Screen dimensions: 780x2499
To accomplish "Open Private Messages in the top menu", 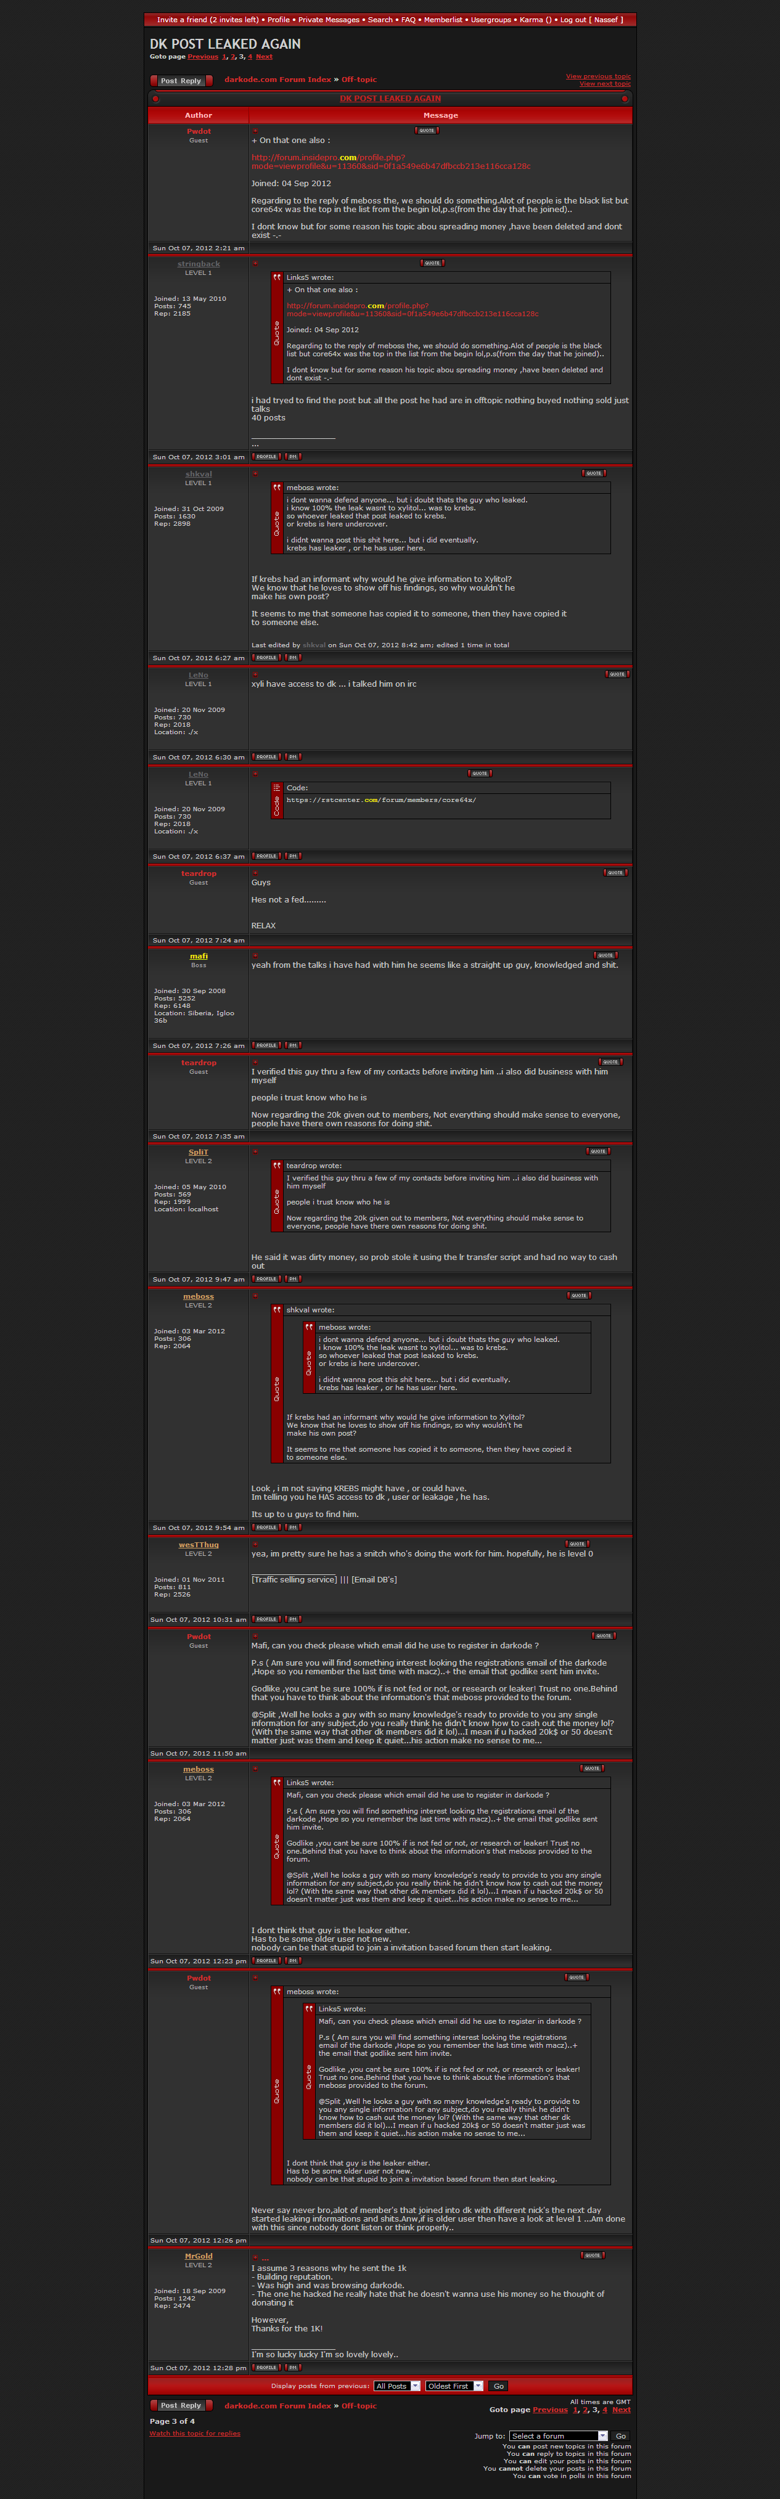I will [x=328, y=19].
